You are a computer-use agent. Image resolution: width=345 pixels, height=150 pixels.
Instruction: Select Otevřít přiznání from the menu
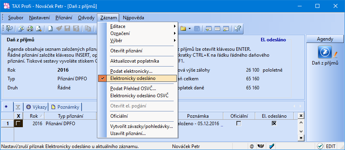(137, 51)
